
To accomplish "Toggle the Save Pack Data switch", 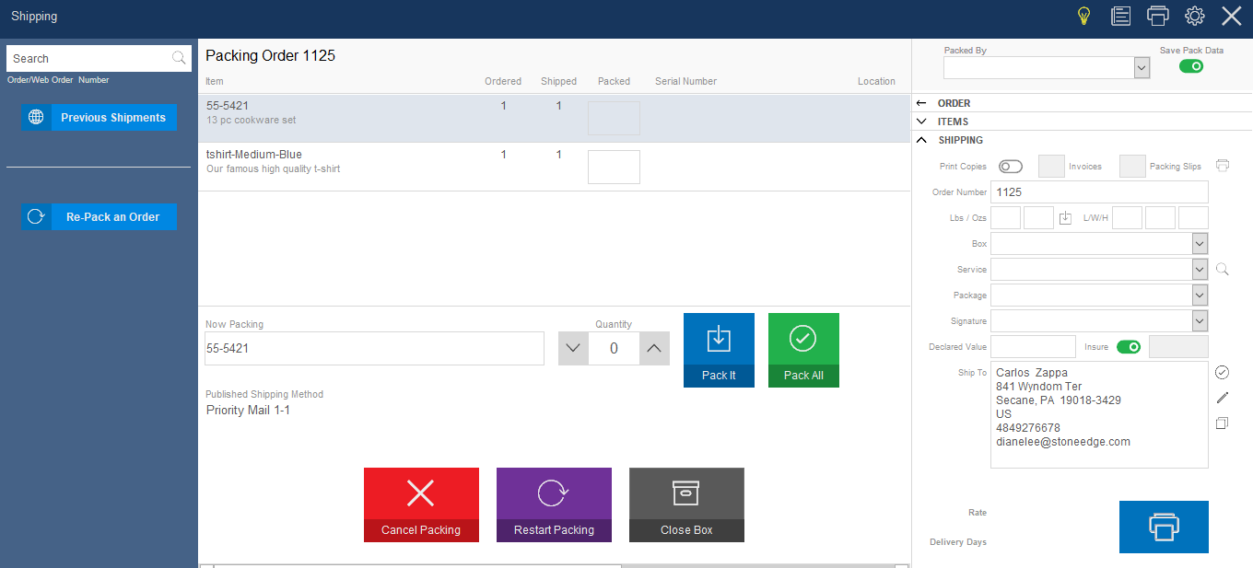I will coord(1191,66).
